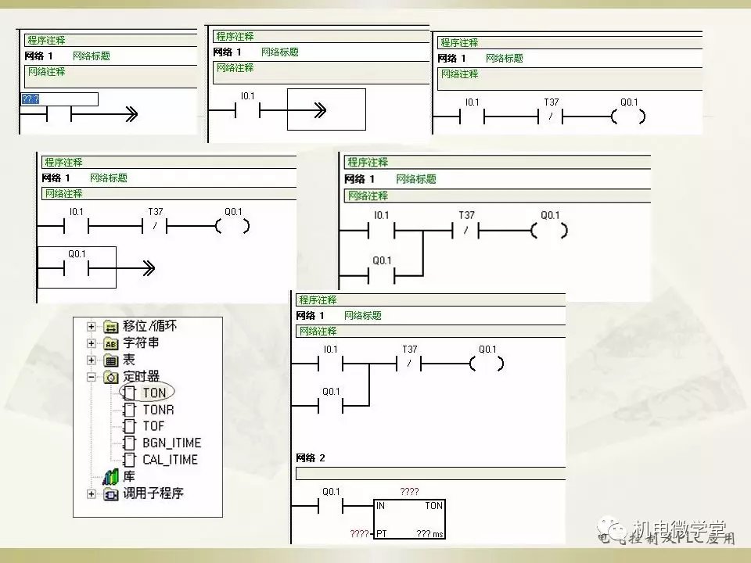
Task: Click the 定时器 timer folder icon
Action: [111, 376]
